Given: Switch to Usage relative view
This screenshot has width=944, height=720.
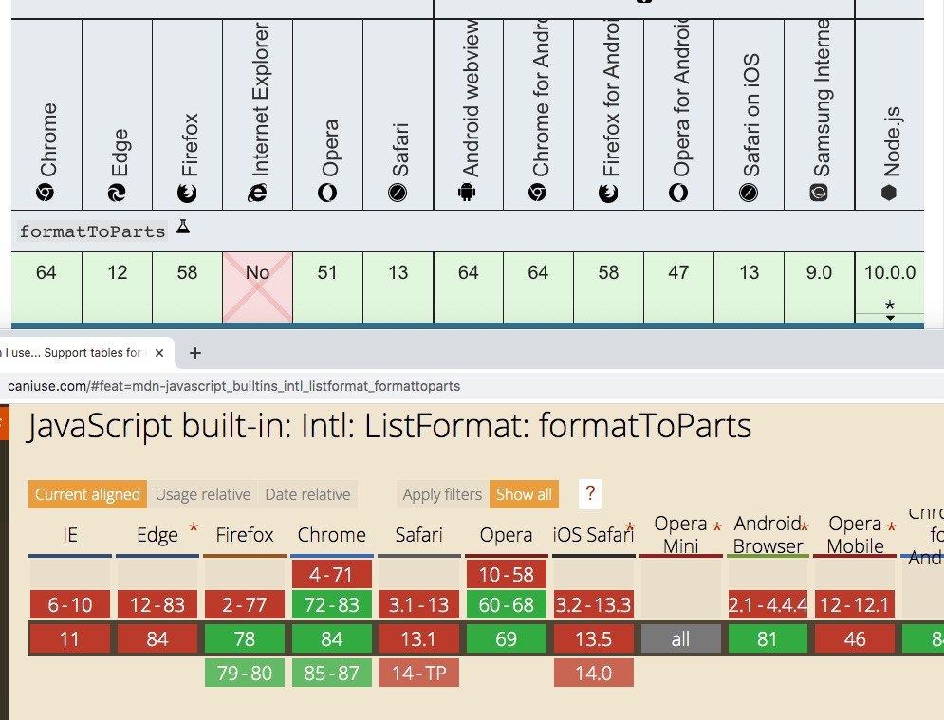Looking at the screenshot, I should pos(203,494).
